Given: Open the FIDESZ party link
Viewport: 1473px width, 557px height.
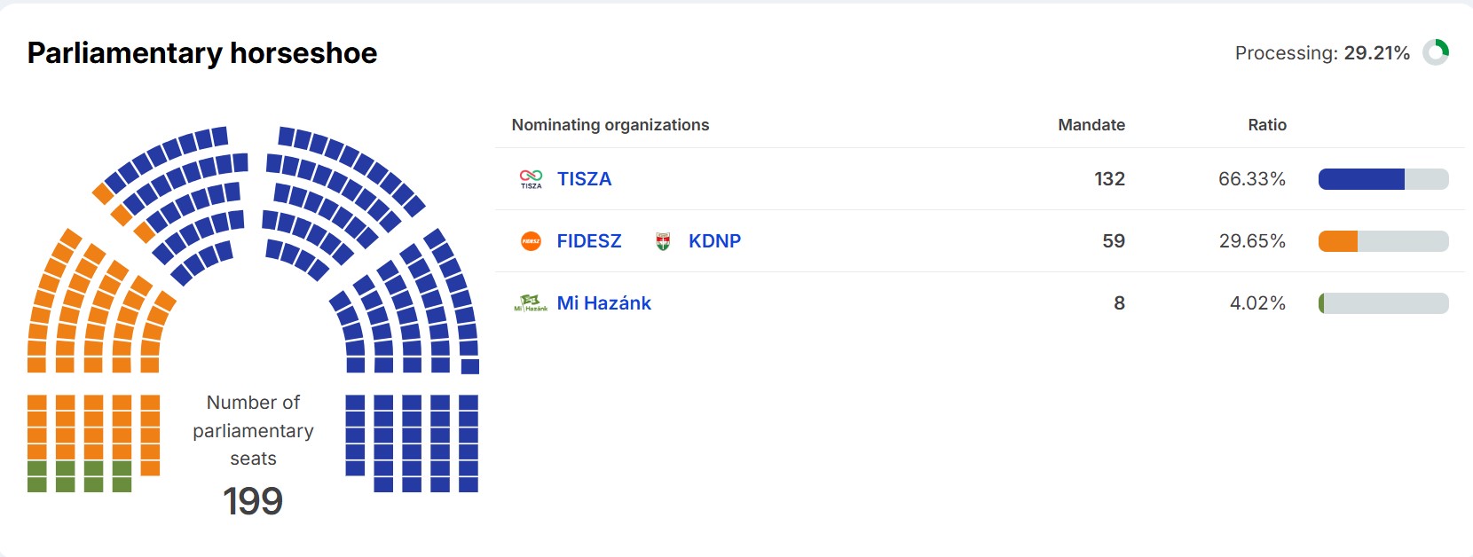Looking at the screenshot, I should click(588, 241).
